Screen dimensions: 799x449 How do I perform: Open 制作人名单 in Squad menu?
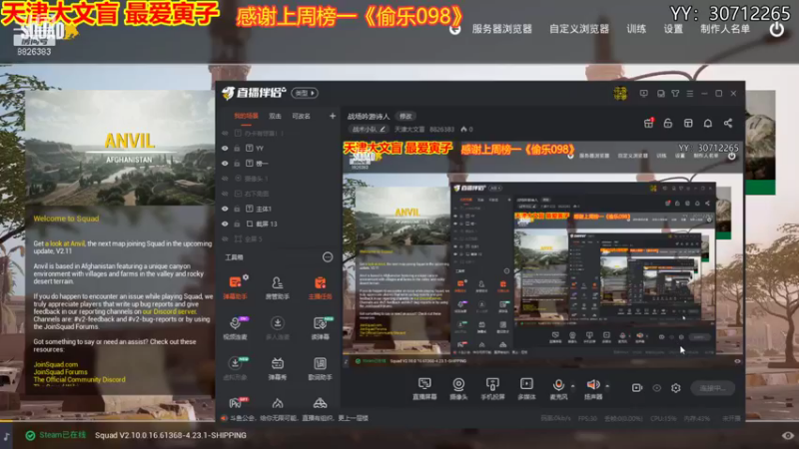pyautogui.click(x=725, y=29)
